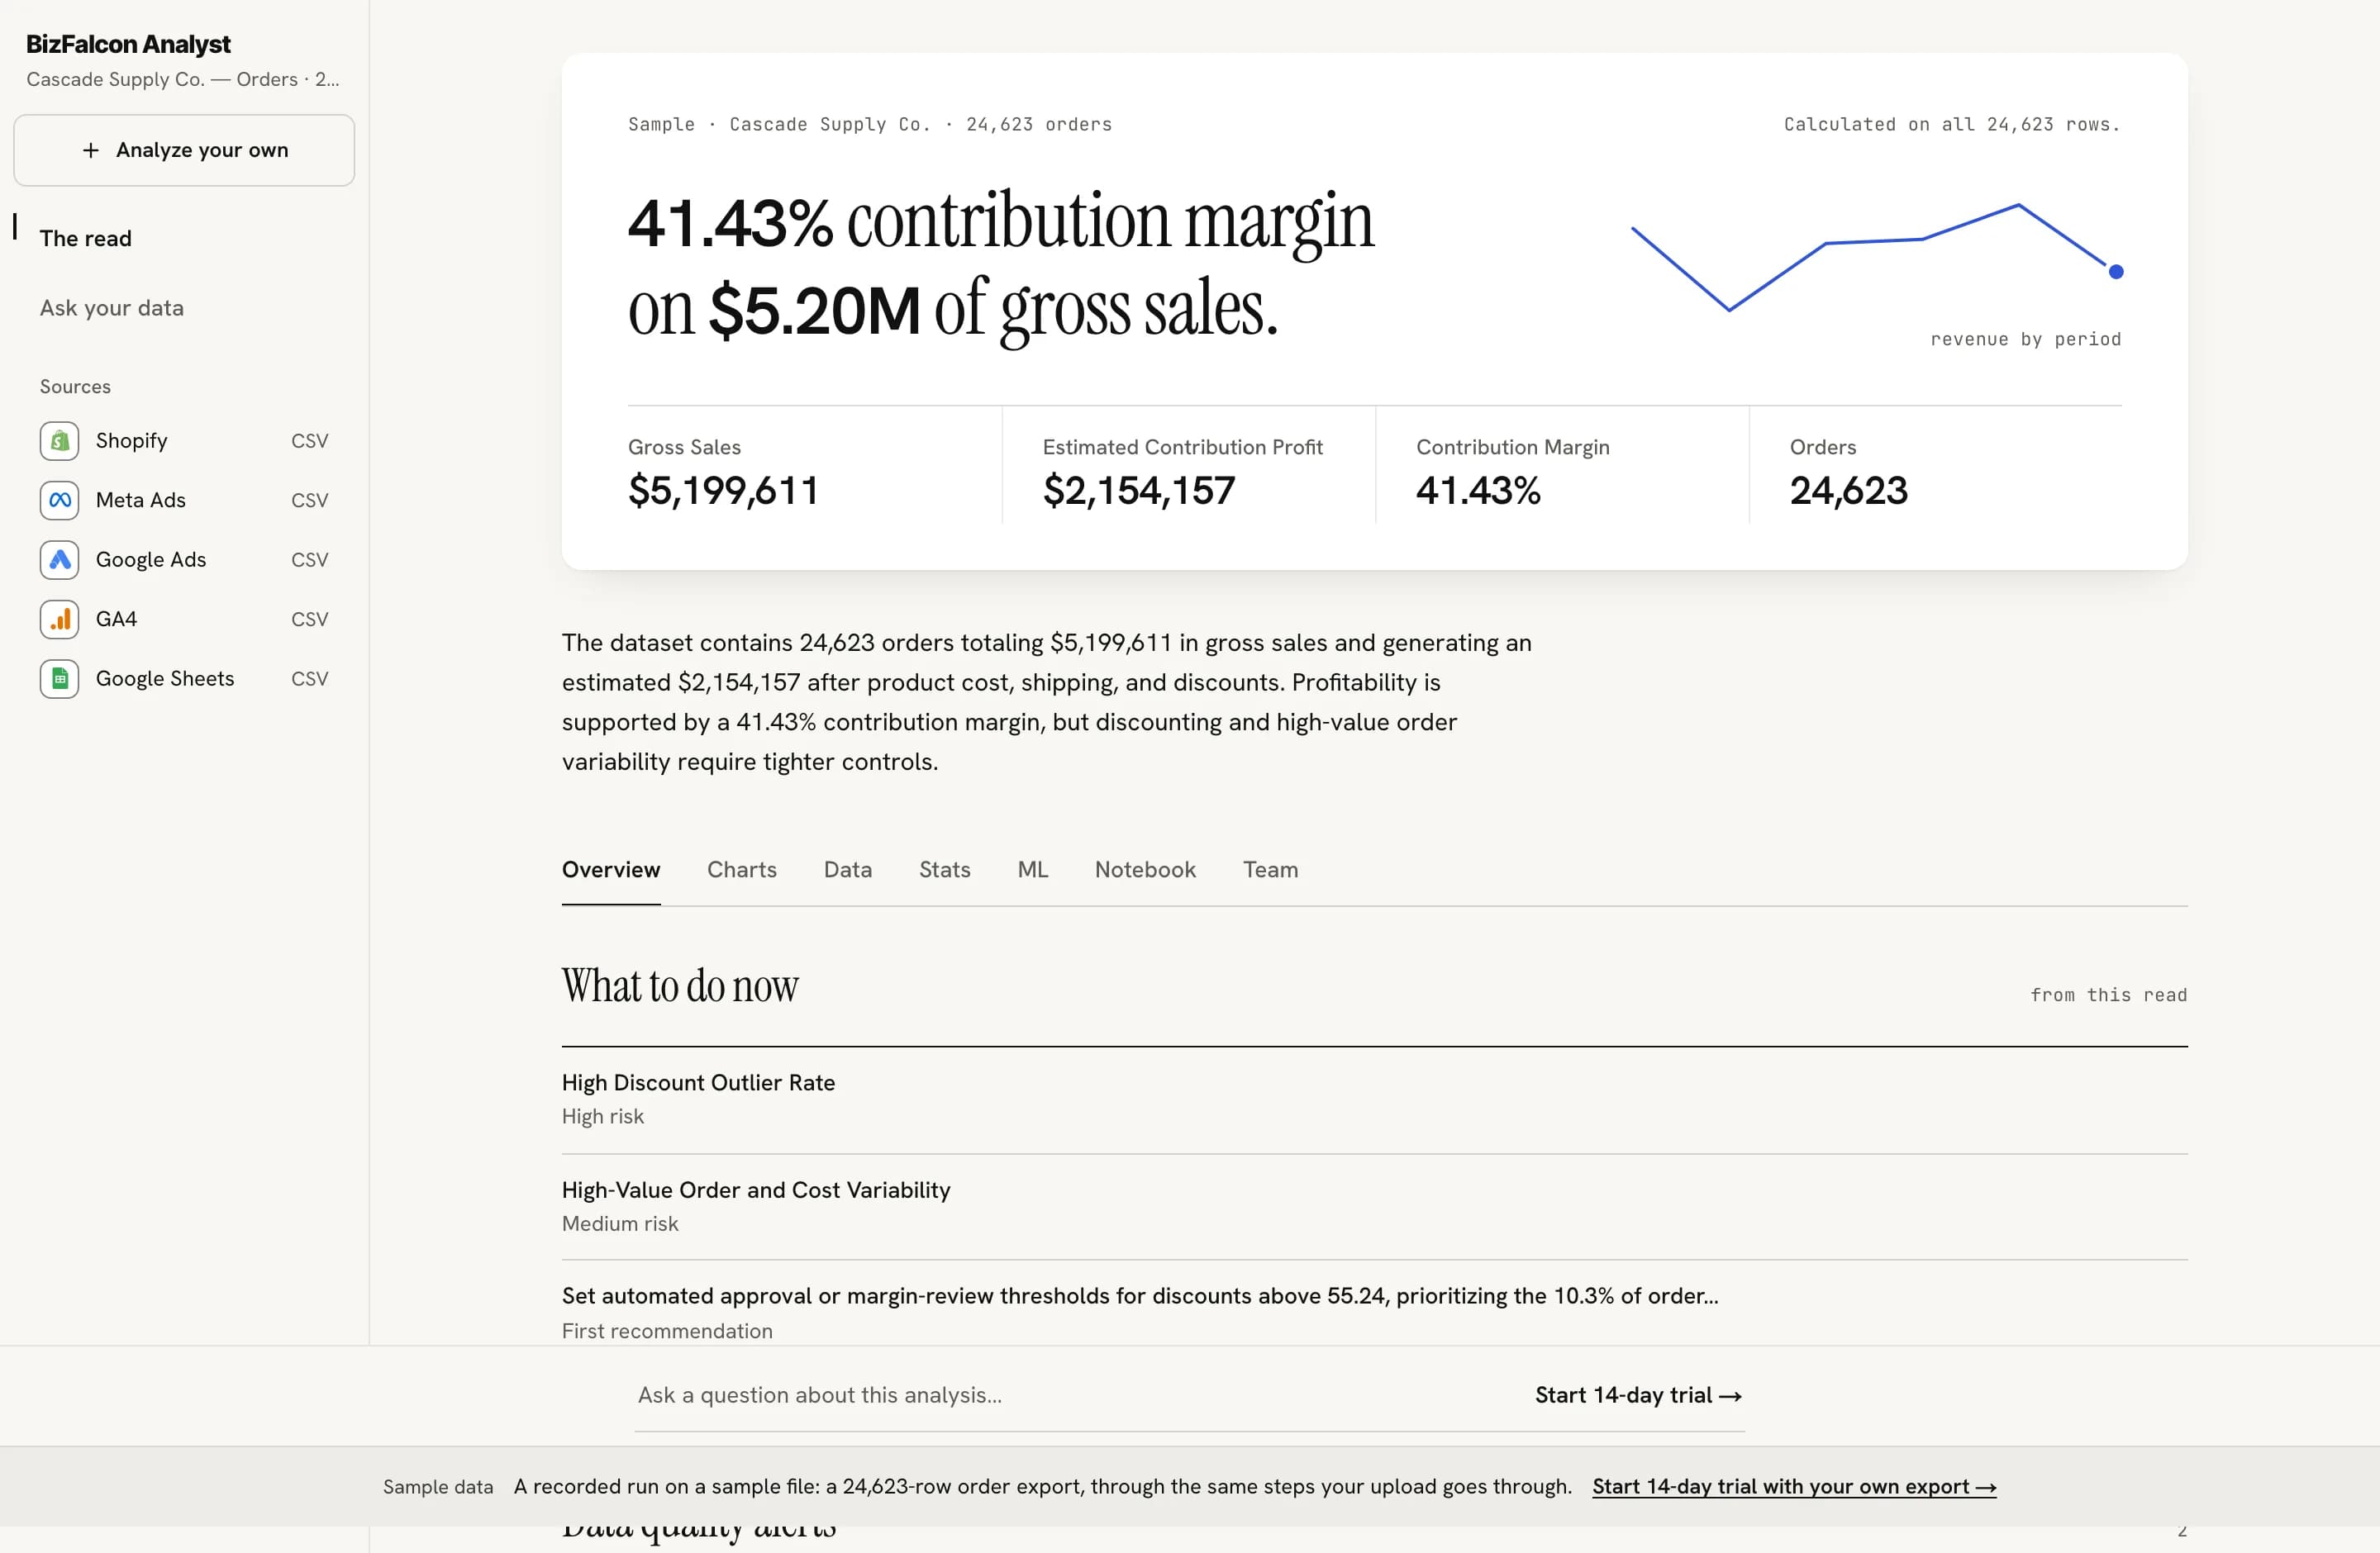Click the Orders 24,623 stat
This screenshot has width=2380, height=1553.
click(x=1849, y=472)
